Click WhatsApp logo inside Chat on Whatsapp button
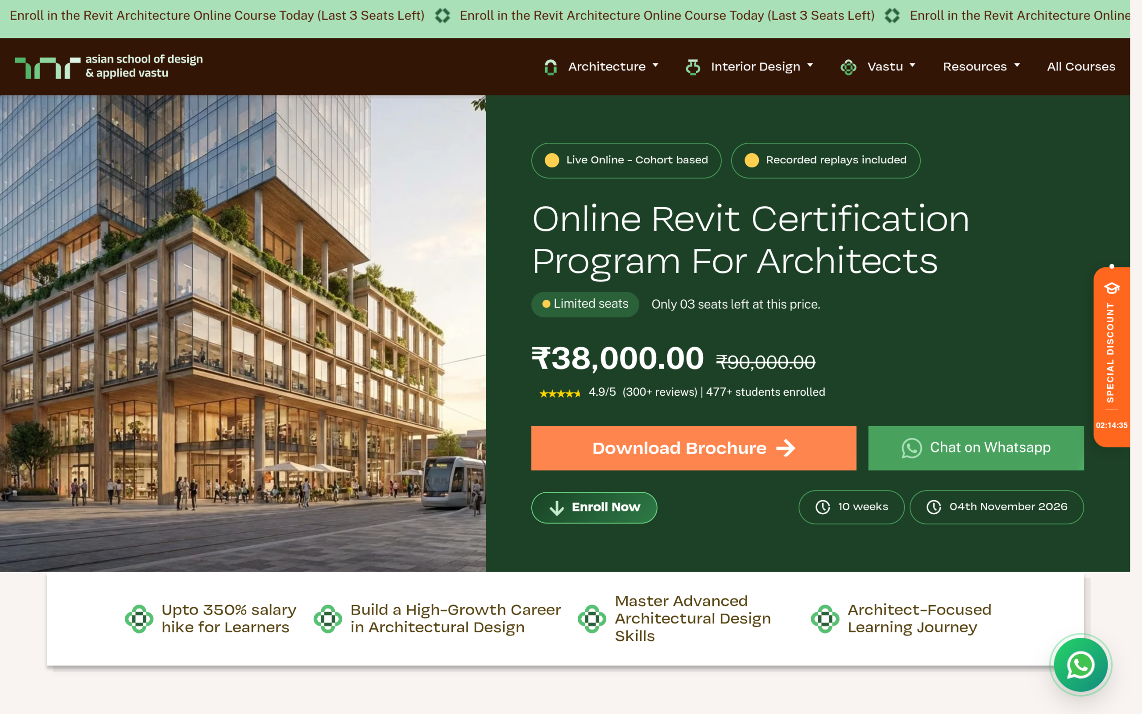Viewport: 1142px width, 714px height. tap(911, 448)
